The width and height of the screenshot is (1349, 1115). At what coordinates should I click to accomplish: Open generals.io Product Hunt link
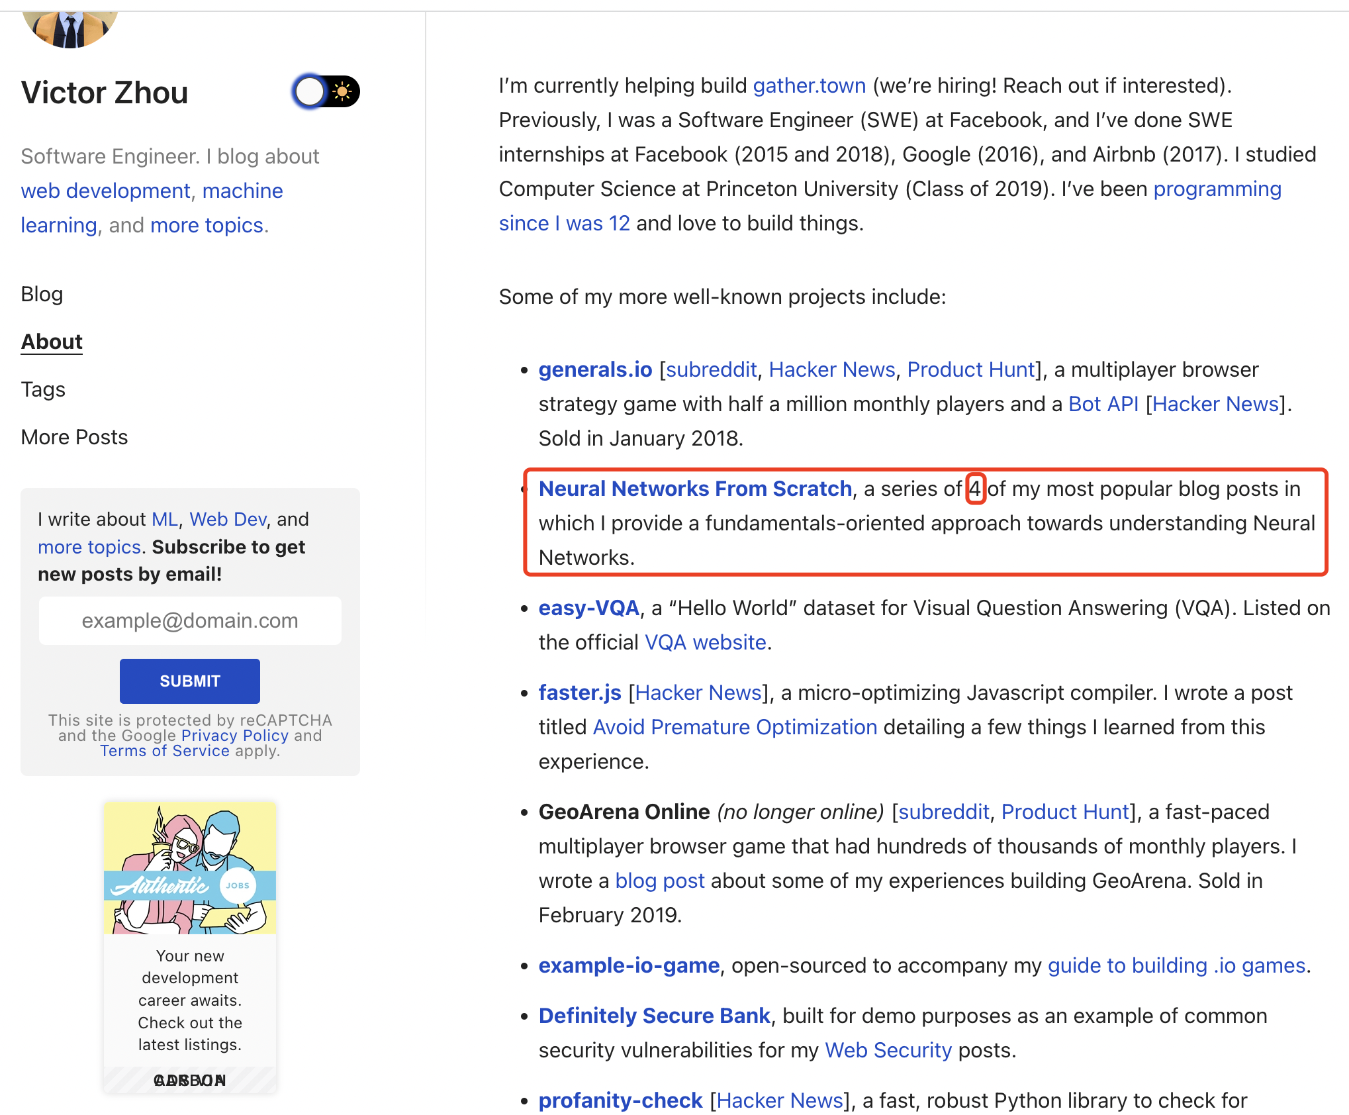point(971,369)
